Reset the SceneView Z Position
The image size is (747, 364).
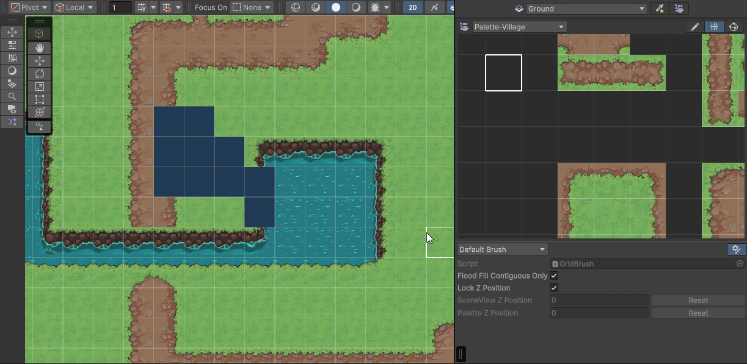click(x=698, y=300)
